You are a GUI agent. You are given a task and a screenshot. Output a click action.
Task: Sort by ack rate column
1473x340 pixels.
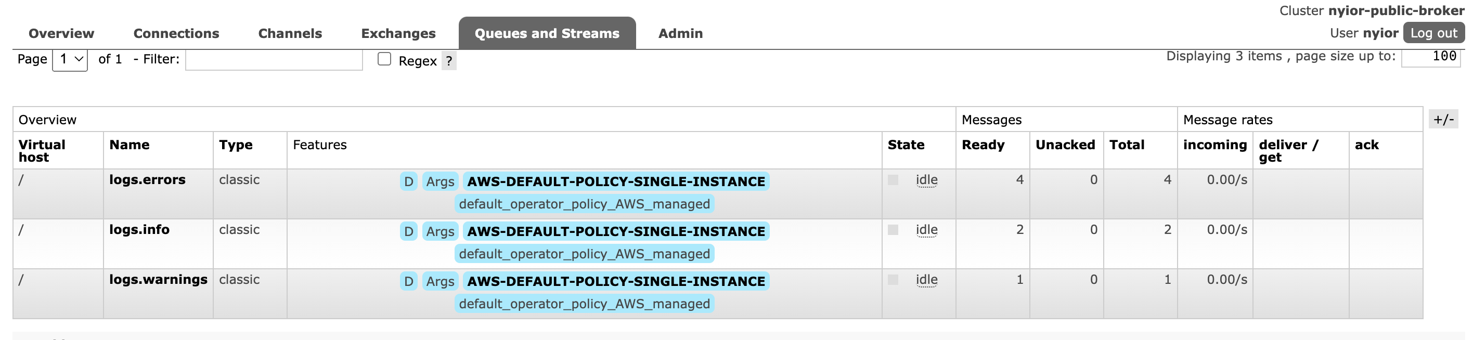1367,145
